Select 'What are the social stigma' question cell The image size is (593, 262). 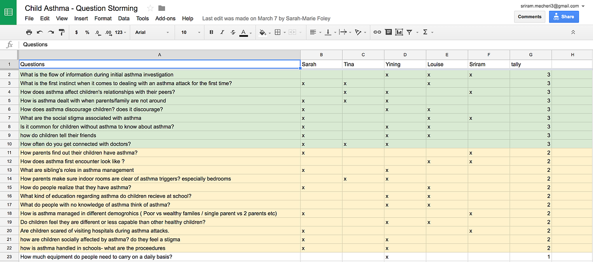159,118
